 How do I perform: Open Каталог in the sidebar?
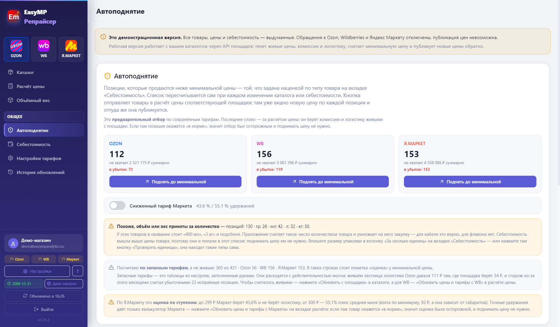click(x=44, y=72)
